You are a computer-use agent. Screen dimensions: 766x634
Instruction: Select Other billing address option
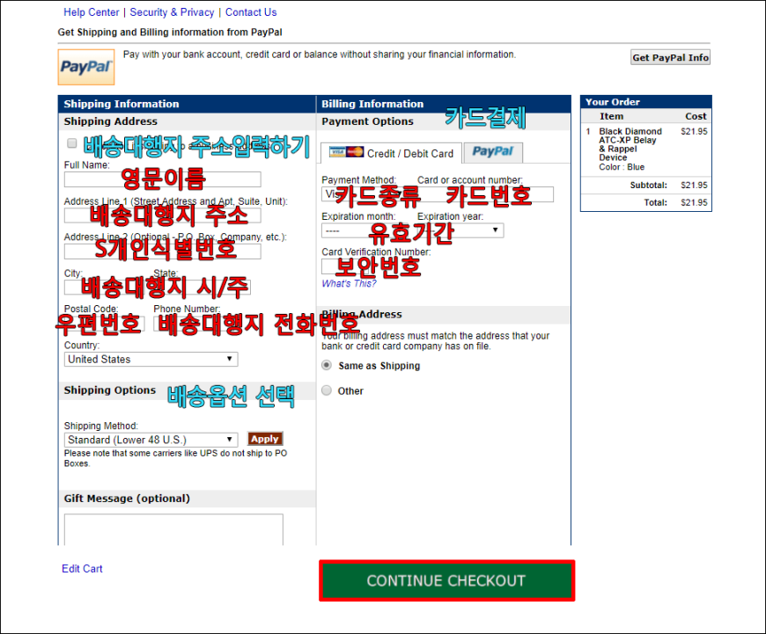click(x=327, y=390)
